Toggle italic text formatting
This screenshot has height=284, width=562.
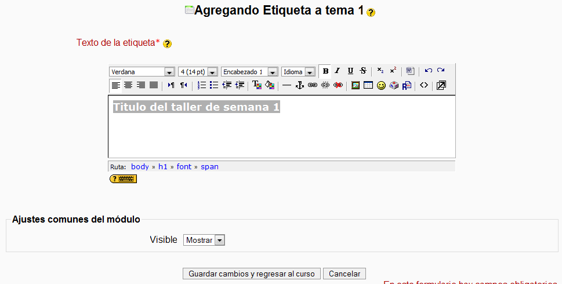point(337,71)
